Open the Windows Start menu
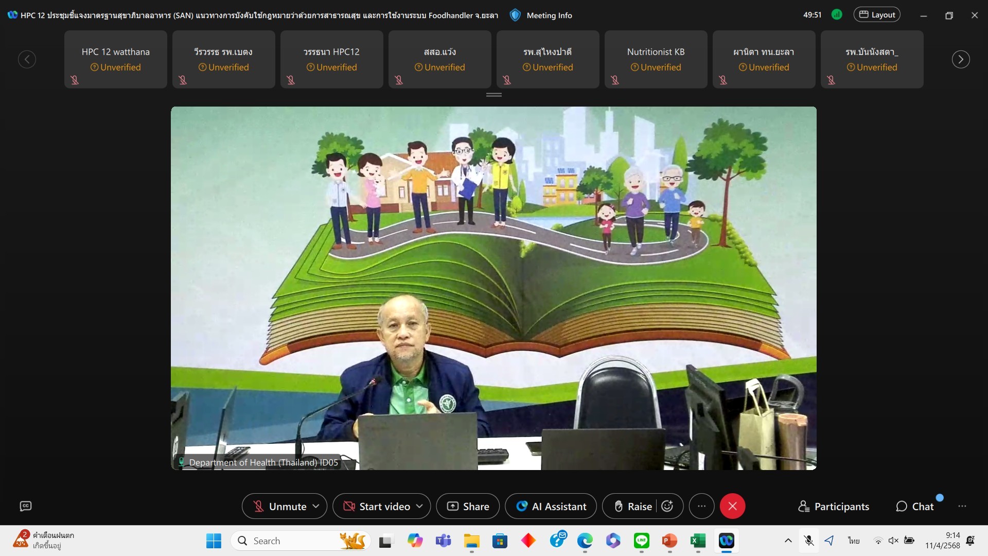Image resolution: width=988 pixels, height=556 pixels. (214, 541)
